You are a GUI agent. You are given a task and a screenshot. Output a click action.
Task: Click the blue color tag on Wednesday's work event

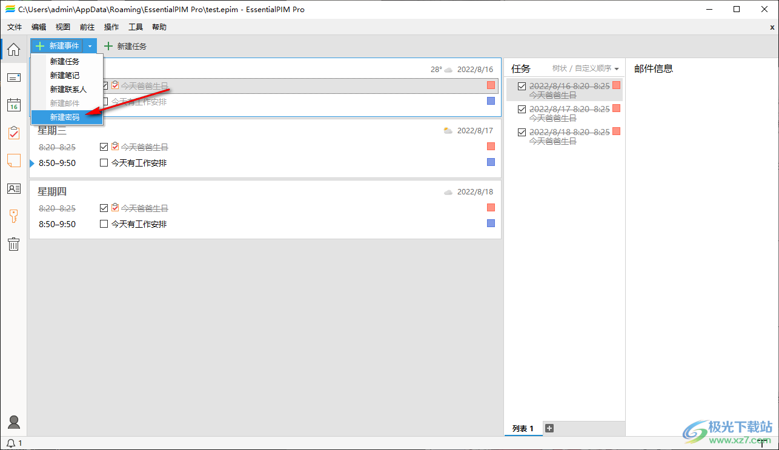(491, 162)
